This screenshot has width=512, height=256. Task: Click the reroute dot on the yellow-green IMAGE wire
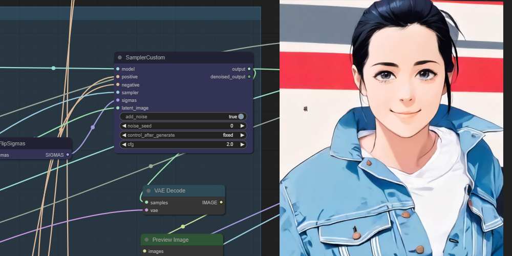183,226
